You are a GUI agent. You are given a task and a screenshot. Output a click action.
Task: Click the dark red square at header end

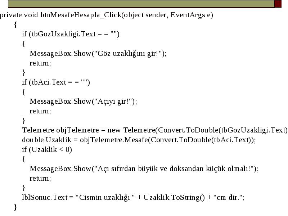click(278, 4)
